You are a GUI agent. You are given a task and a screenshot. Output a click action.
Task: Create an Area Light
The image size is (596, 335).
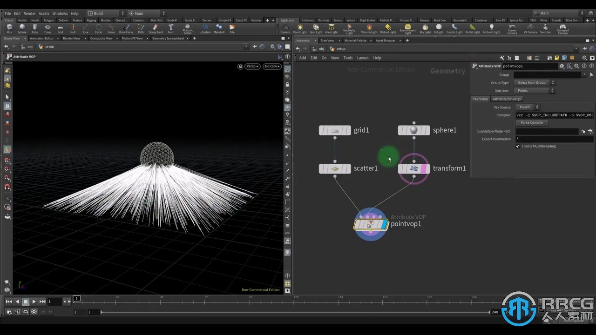coord(332,29)
